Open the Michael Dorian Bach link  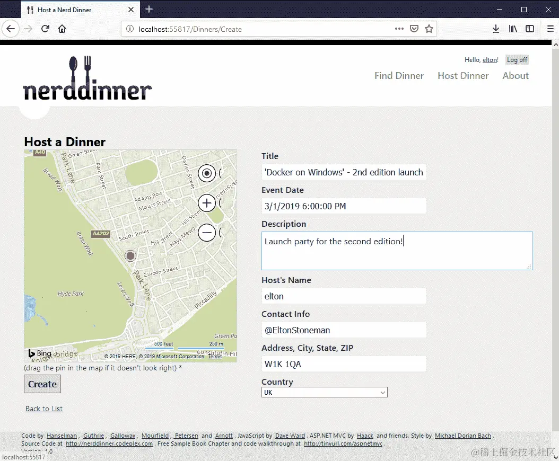pos(463,436)
